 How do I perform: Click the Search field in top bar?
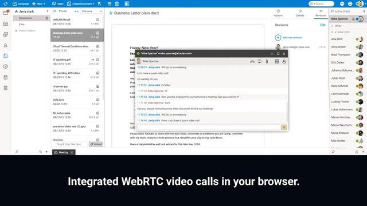pos(321,4)
